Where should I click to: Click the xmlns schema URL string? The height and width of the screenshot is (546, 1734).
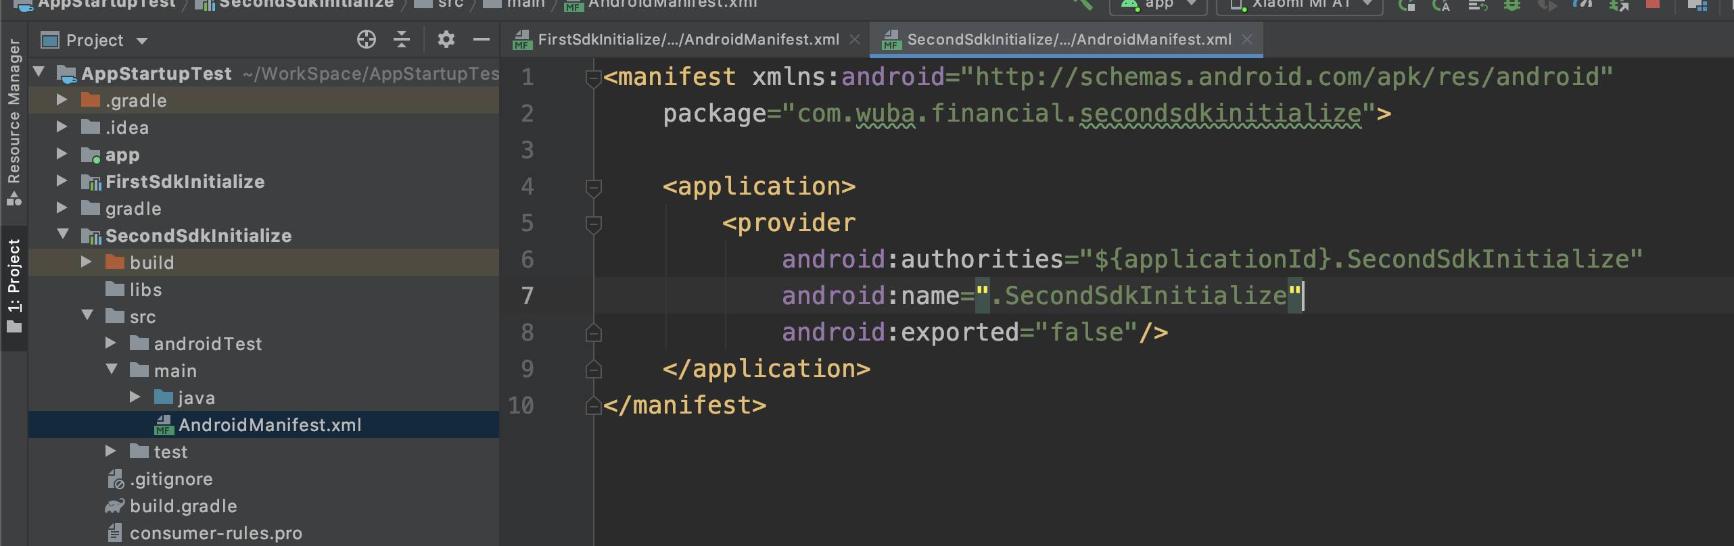pyautogui.click(x=1287, y=77)
